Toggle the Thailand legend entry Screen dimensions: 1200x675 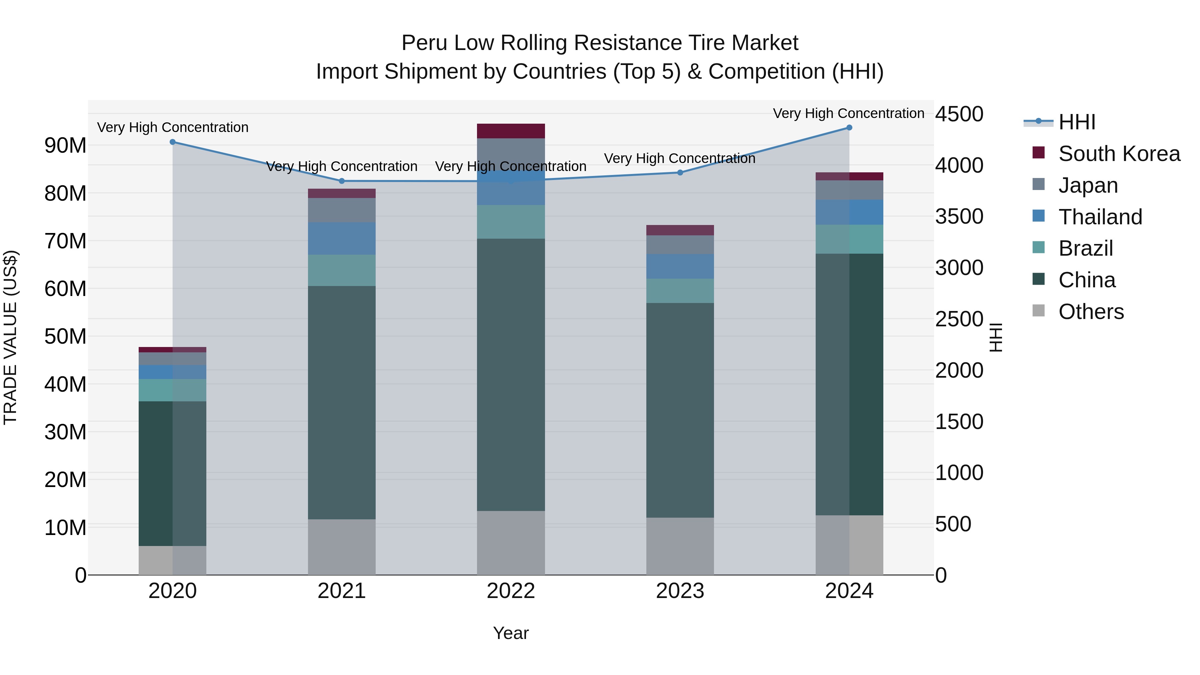(1087, 217)
